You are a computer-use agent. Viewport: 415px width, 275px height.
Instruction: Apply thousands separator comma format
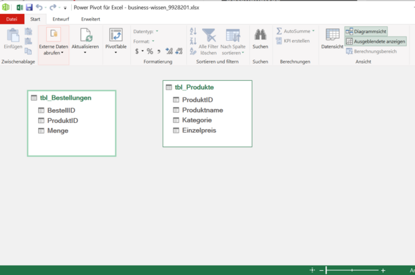[x=159, y=52]
